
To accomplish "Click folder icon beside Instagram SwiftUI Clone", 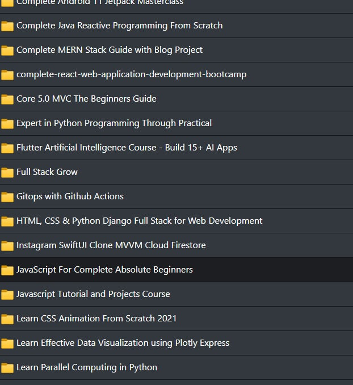I will [7, 245].
